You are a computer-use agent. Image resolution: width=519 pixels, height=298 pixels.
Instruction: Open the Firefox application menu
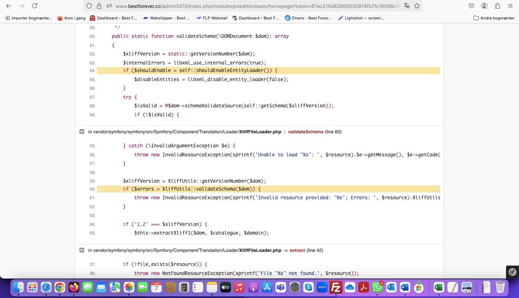click(x=510, y=6)
